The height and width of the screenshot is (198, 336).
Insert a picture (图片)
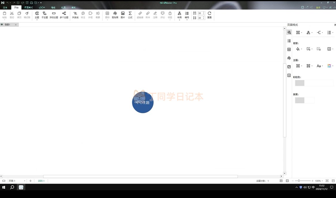pyautogui.click(x=123, y=15)
